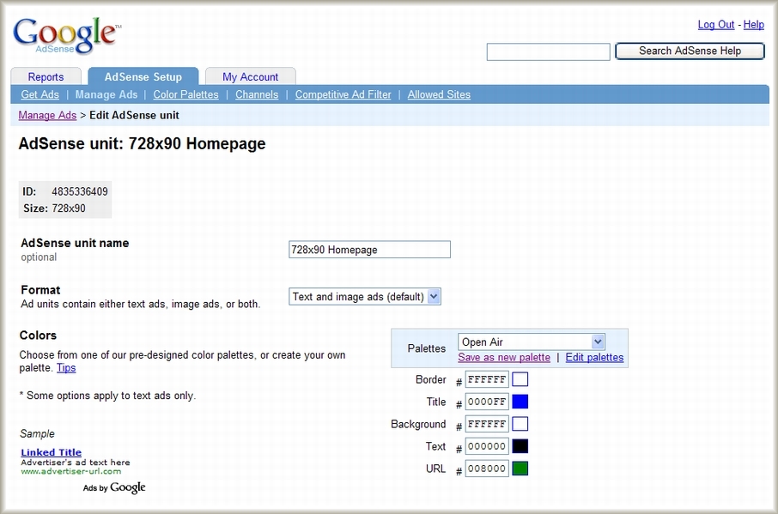Open the Background white color swatch
Image resolution: width=778 pixels, height=514 pixels.
tap(520, 424)
